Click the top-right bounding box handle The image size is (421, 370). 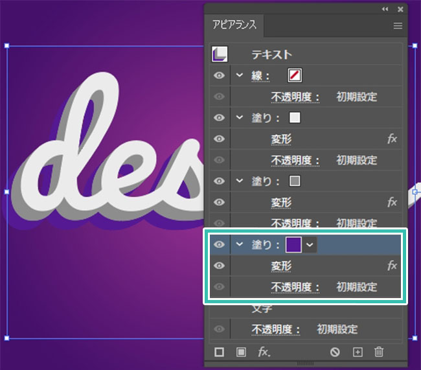coord(415,46)
